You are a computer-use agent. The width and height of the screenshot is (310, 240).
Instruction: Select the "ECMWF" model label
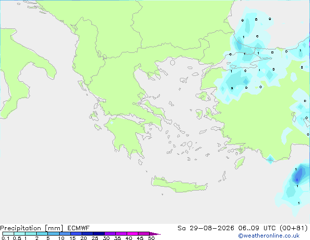pos(79,228)
